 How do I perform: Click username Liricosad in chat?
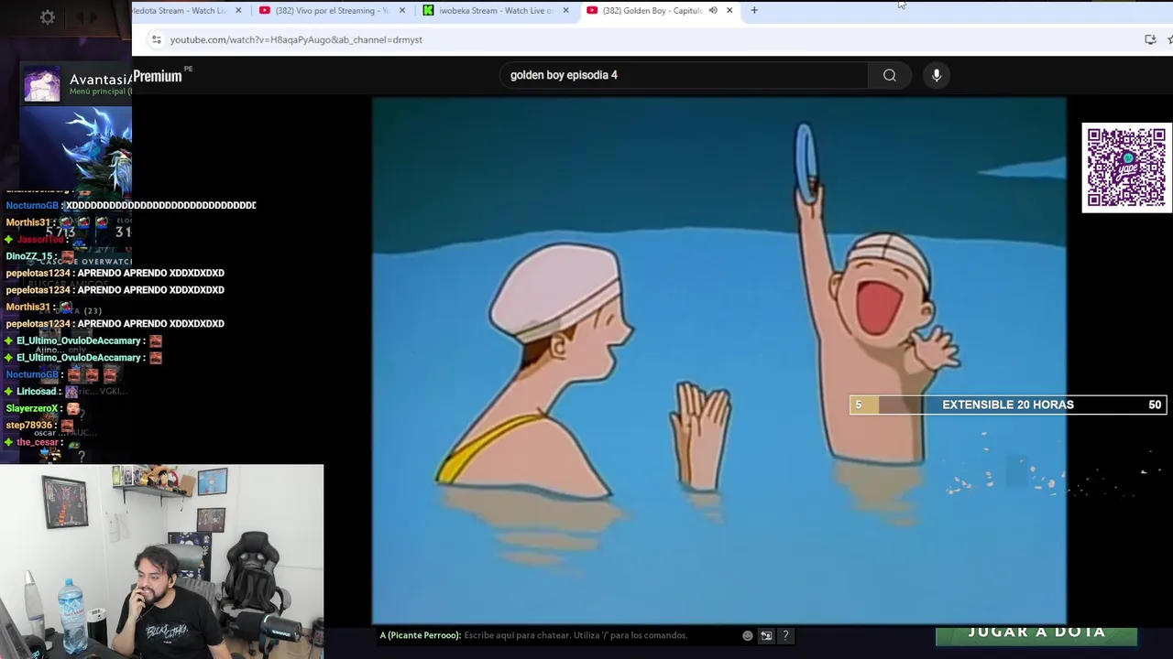(37, 392)
